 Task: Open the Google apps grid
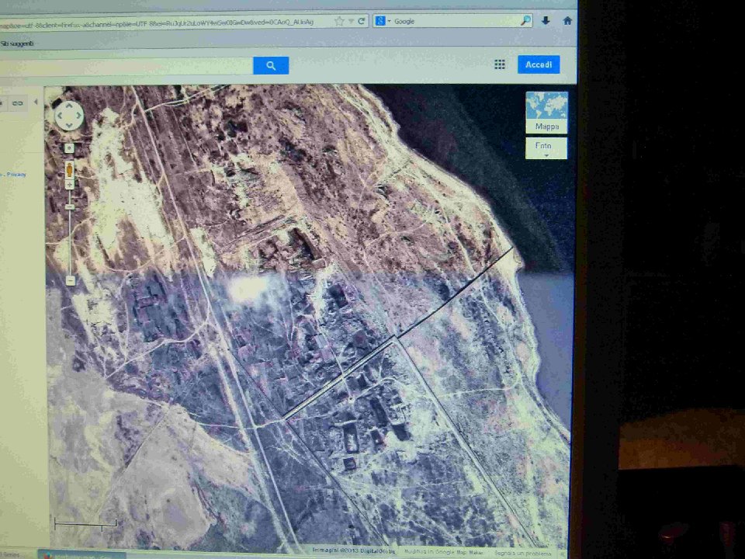tap(499, 64)
